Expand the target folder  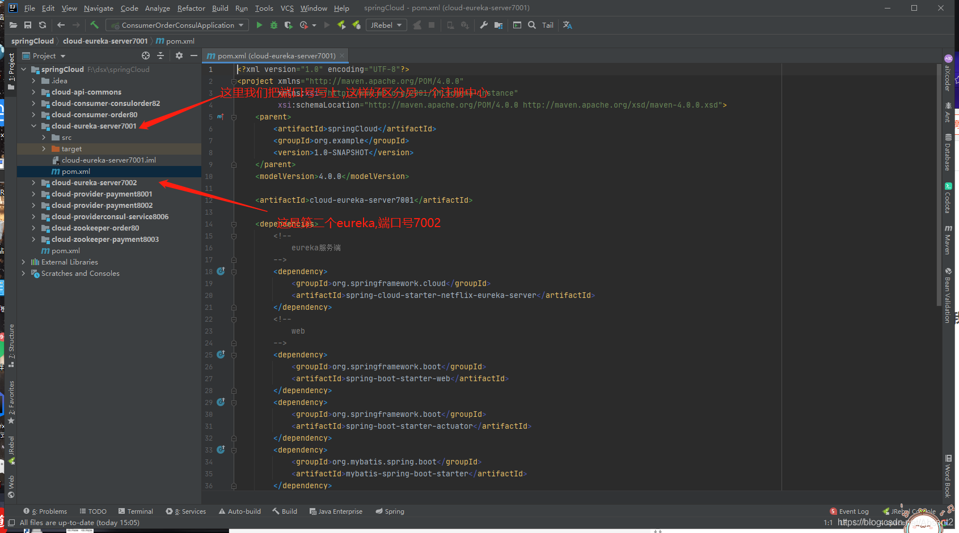44,148
